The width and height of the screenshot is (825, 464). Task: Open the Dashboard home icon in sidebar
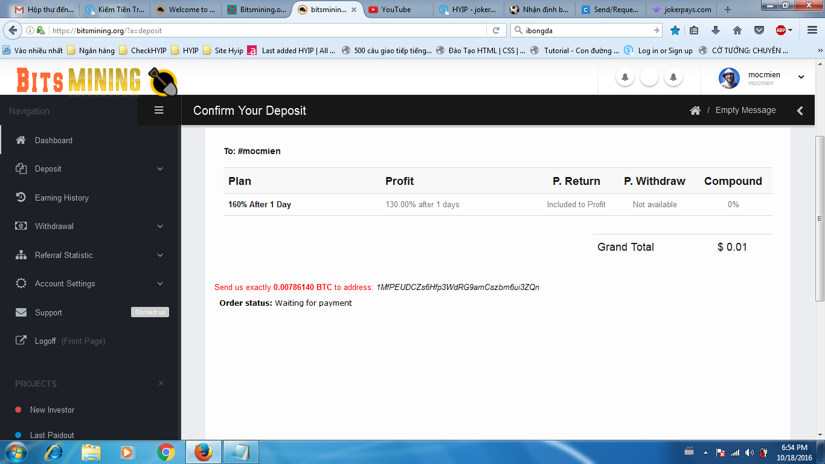[21, 140]
